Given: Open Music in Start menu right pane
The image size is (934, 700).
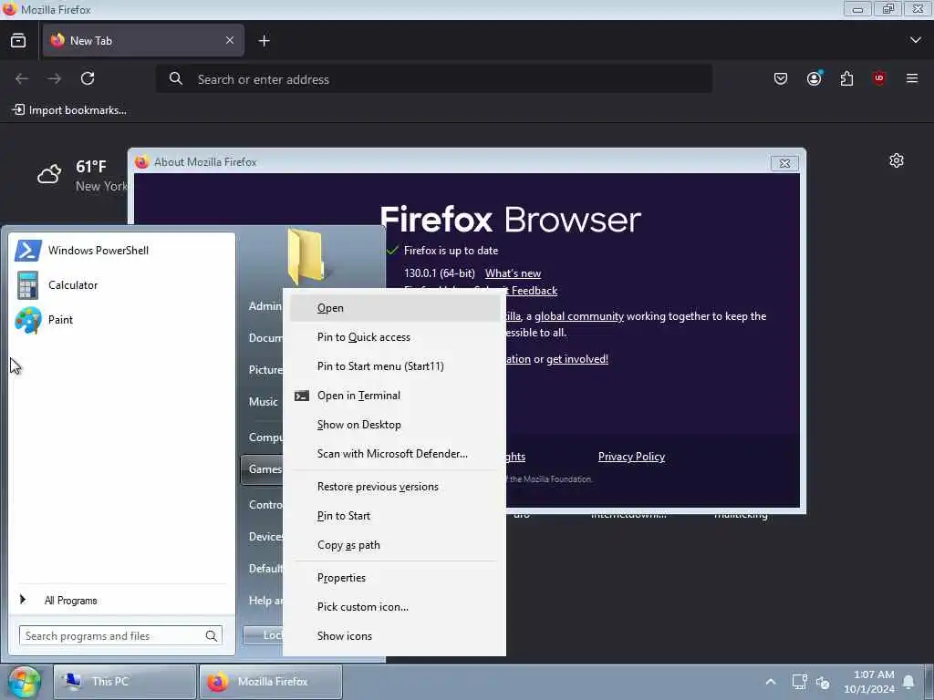Looking at the screenshot, I should [264, 402].
